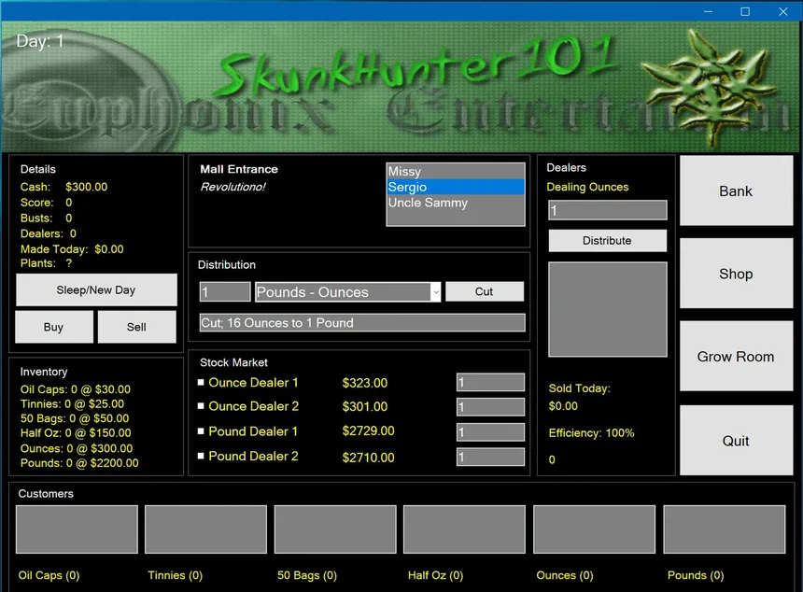Click the $323.00 Ounce Dealer 1 price

pos(365,383)
